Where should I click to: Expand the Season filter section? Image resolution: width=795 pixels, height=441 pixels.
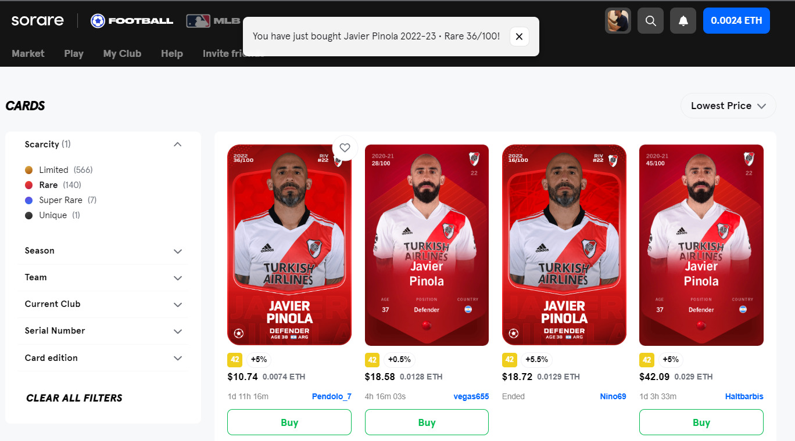pyautogui.click(x=103, y=251)
